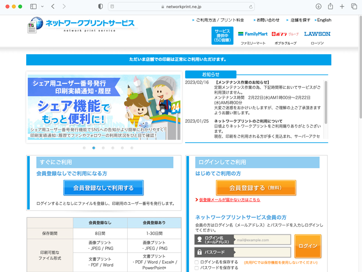Check the パスワードを保存する option
The image size is (362, 272).
(196, 267)
